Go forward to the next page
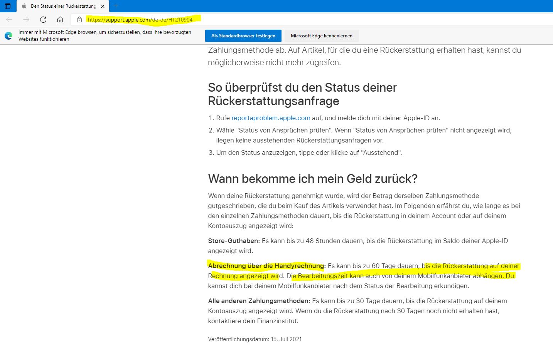Viewport: 553px width, 347px height. (26, 20)
